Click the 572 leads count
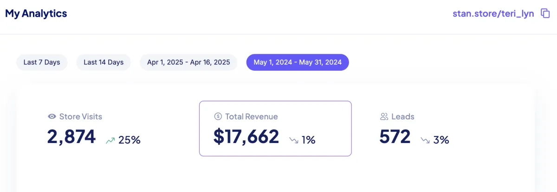Image resolution: width=557 pixels, height=192 pixels. 395,137
